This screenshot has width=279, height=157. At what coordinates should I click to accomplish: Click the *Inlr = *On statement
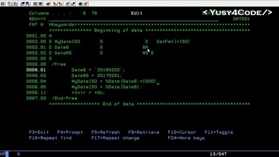pos(88,92)
